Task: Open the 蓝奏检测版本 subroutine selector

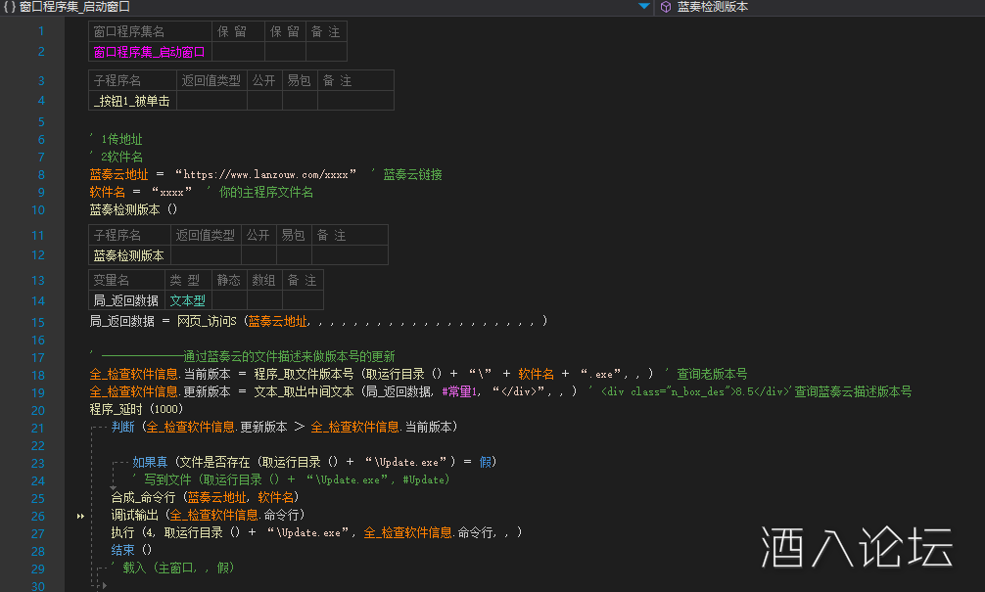Action: click(x=822, y=7)
